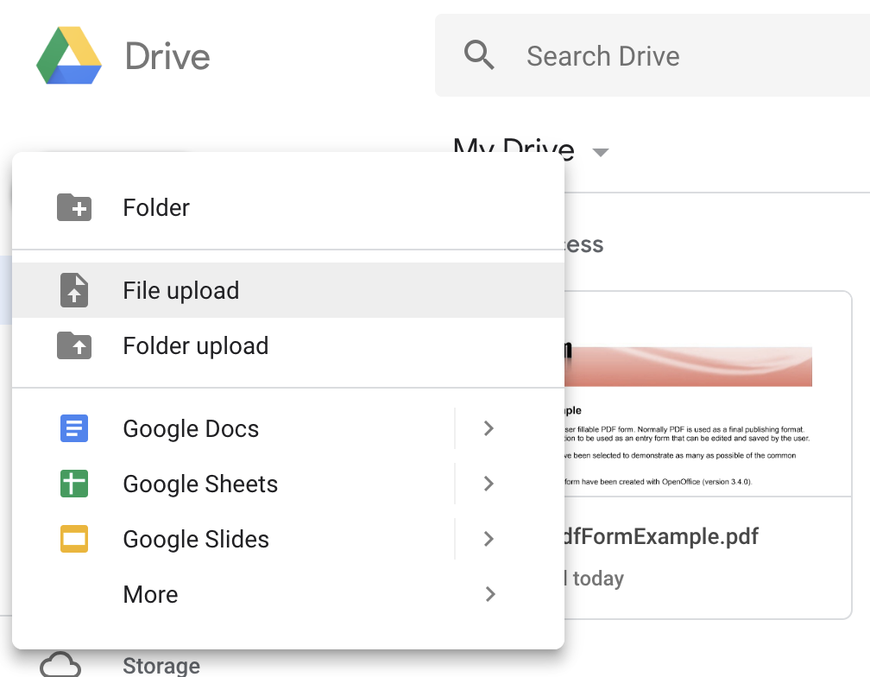The width and height of the screenshot is (870, 677).
Task: Click the green Google Sheets icon
Action: click(74, 484)
